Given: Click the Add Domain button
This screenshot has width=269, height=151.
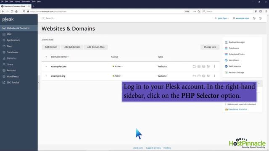Looking at the screenshot, I should point(51,47).
